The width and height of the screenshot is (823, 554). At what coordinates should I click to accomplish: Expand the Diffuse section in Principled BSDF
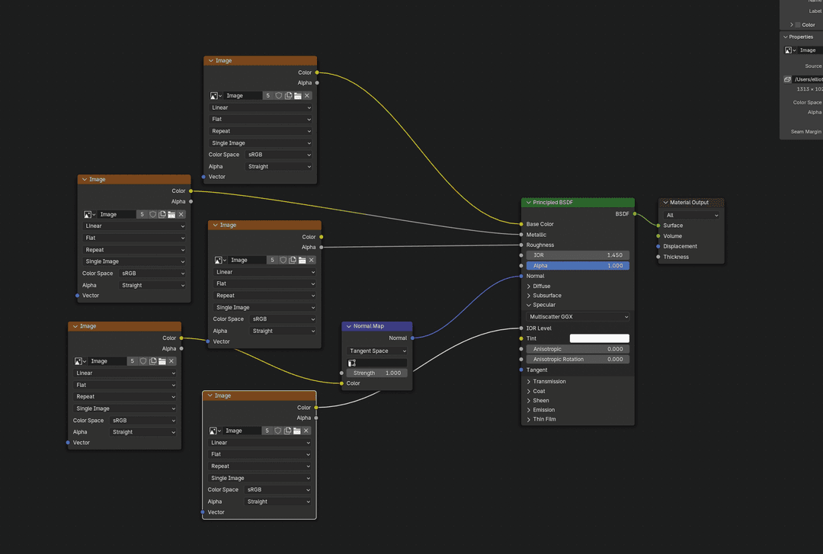coord(543,285)
